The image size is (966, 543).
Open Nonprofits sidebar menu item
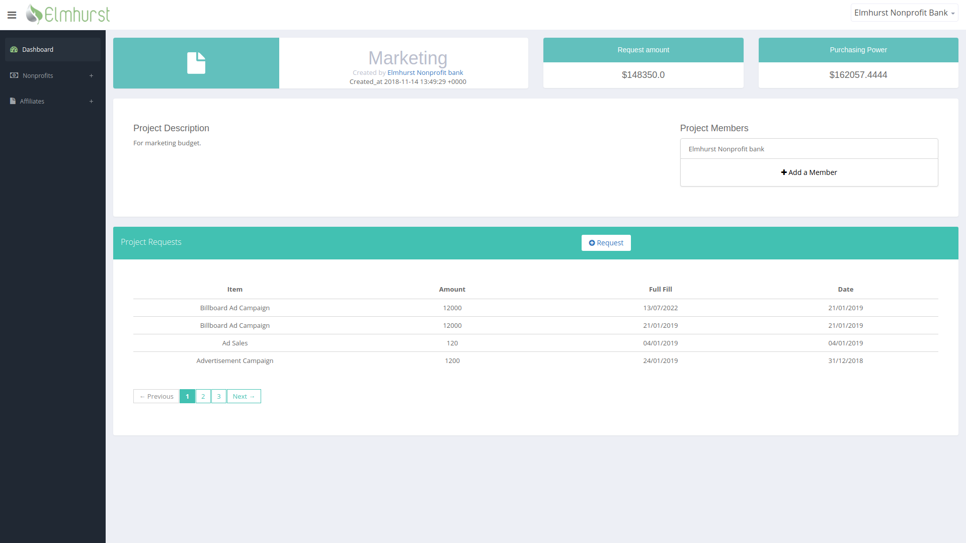(53, 75)
